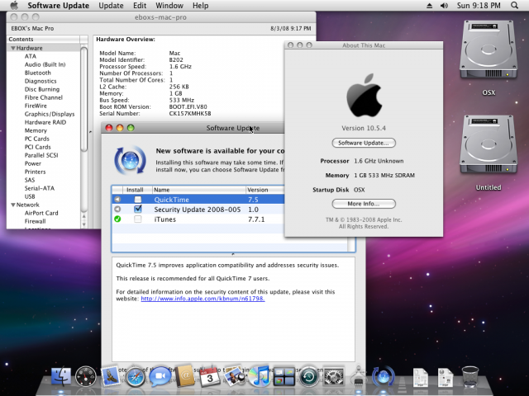Open Address Book in the Dock
Viewport: 529px width, 396px height.
click(x=184, y=376)
